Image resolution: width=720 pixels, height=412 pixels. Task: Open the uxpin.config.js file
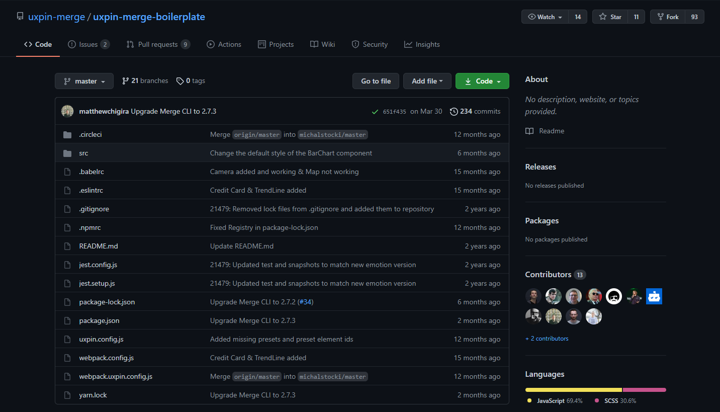tap(101, 339)
